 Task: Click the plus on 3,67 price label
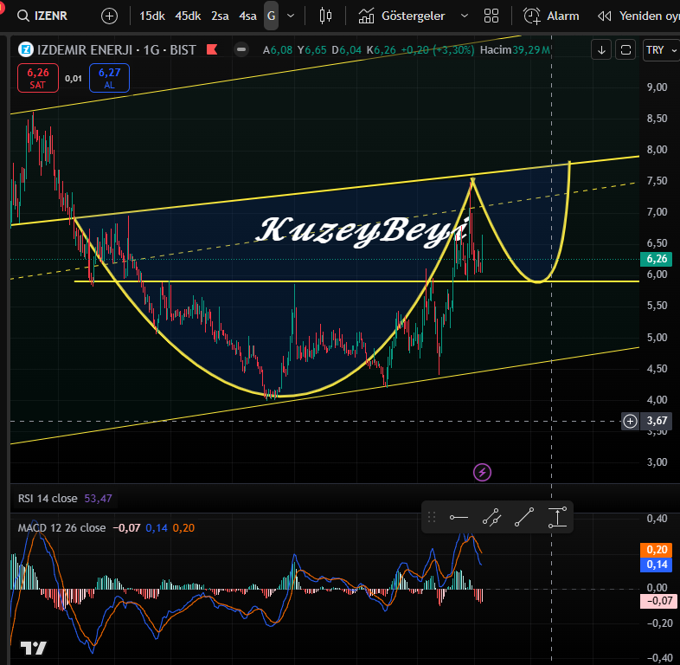pyautogui.click(x=630, y=421)
